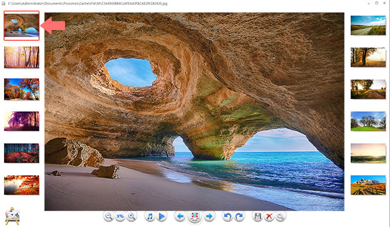Screen dimensions: 390x227
Task: Select the country road green field thumbnail
Action: 368,25
